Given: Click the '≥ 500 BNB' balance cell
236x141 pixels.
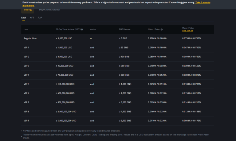Looking at the screenshot, I should 124,75.
